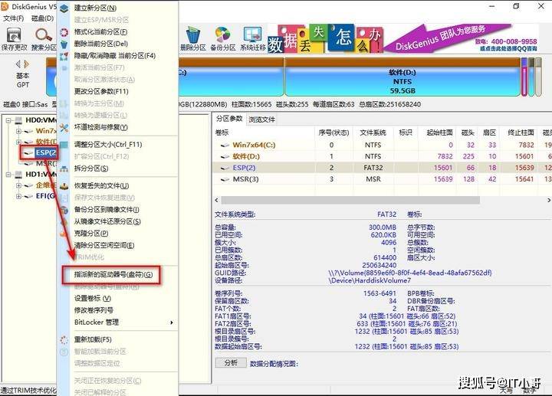Expand the Win7x64 partition tree node
The image size is (552, 396).
pyautogui.click(x=18, y=131)
